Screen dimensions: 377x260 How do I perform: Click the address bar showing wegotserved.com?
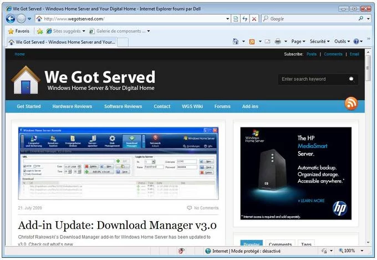(131, 19)
